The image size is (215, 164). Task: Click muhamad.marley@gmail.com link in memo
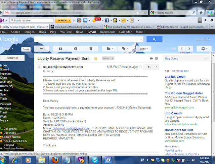click(71, 128)
